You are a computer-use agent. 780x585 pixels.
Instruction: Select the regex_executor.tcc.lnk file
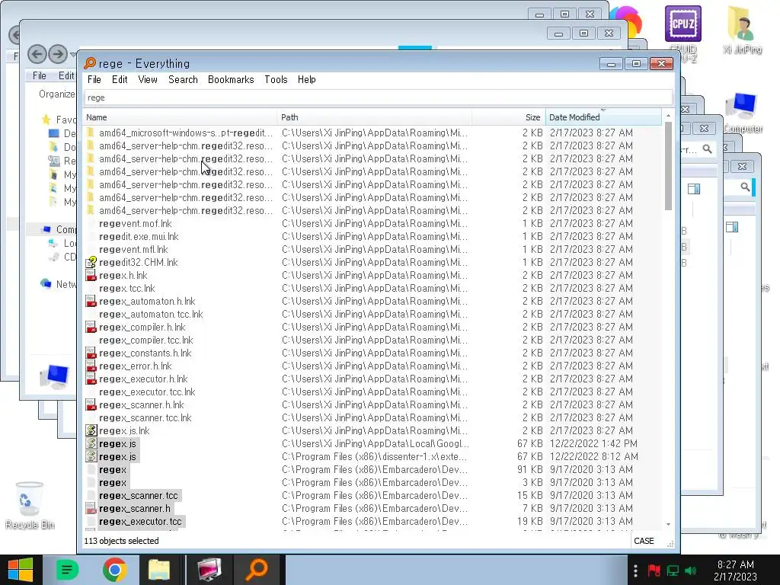[147, 392]
